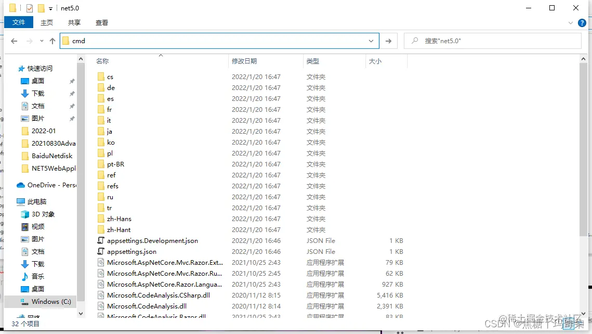Select the es folder
The height and width of the screenshot is (334, 592).
pos(110,99)
